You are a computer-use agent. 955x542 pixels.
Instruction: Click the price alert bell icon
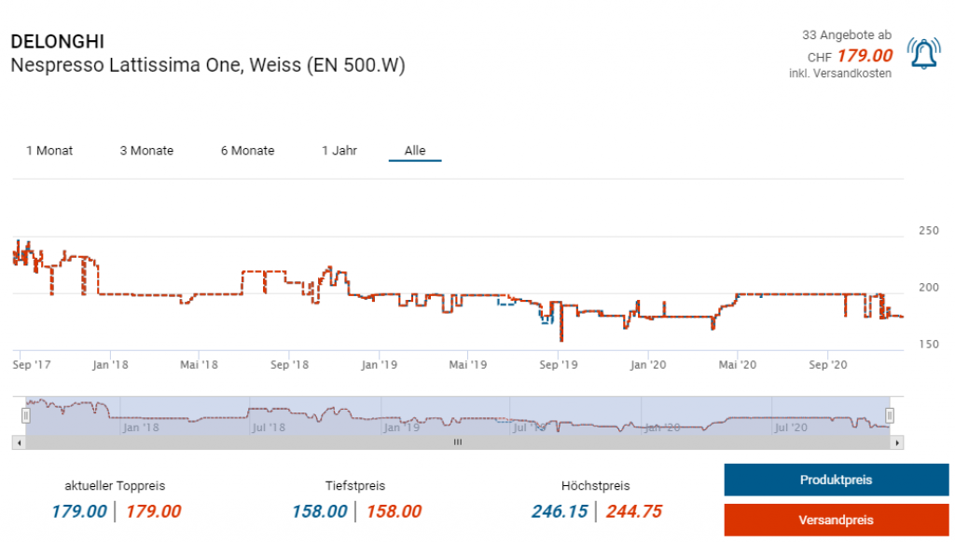click(923, 55)
